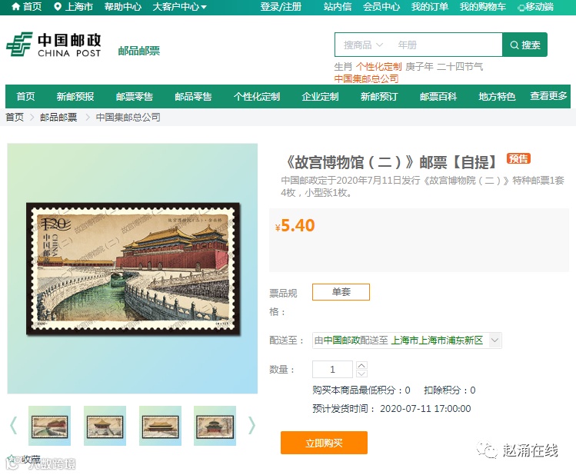Screen dimensions: 576x475
Task: Open 地方特色 navigation tab
Action: point(497,97)
